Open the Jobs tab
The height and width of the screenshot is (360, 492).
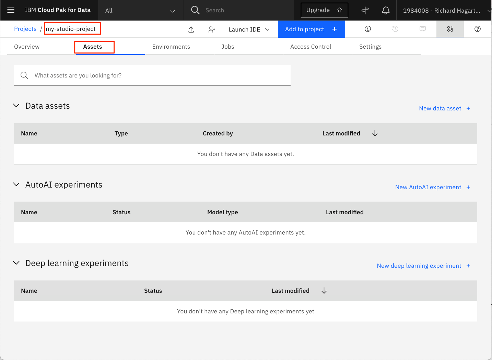[227, 47]
